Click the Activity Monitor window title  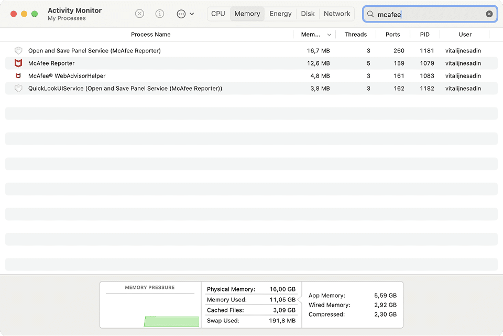74,10
